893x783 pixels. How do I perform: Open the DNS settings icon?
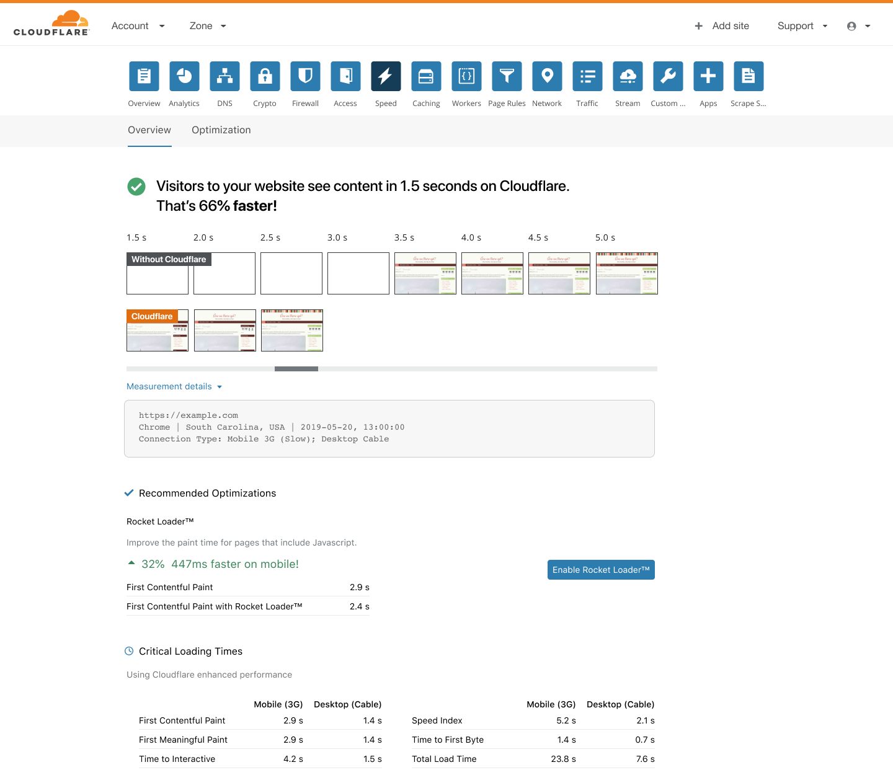point(224,76)
